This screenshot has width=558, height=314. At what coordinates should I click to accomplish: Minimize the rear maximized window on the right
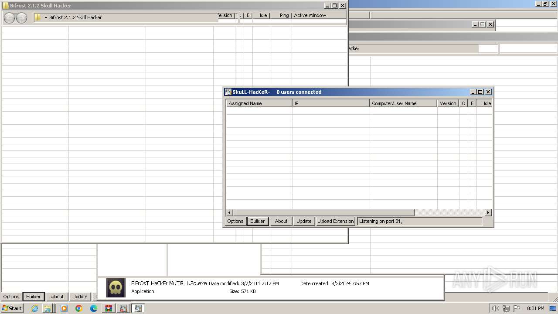coord(538,4)
